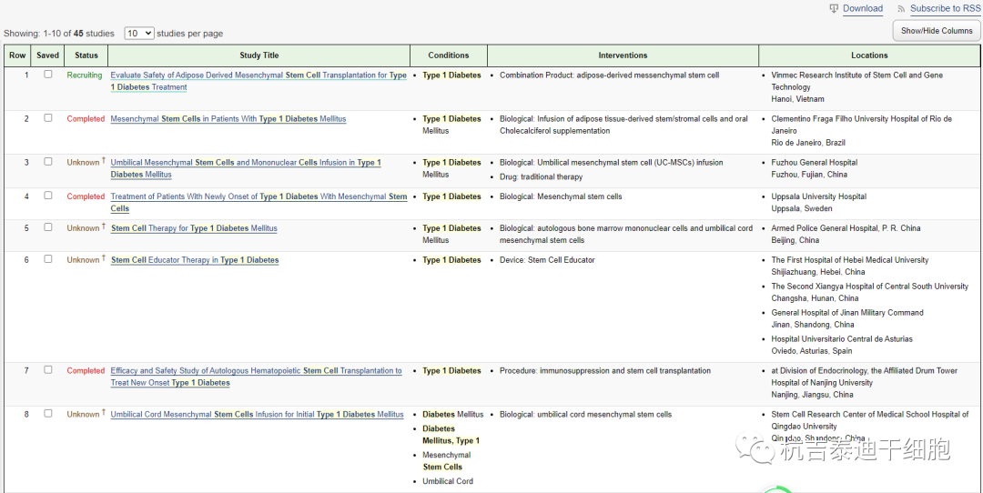Click 'Fuzhou General Hospital' location
The width and height of the screenshot is (983, 493).
(815, 162)
